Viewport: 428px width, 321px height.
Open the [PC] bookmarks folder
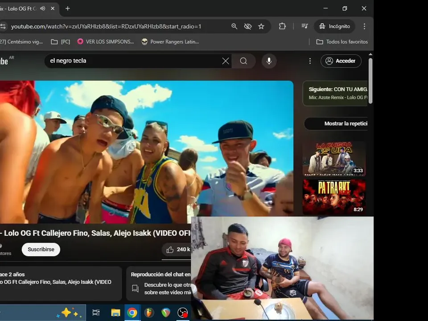click(61, 42)
